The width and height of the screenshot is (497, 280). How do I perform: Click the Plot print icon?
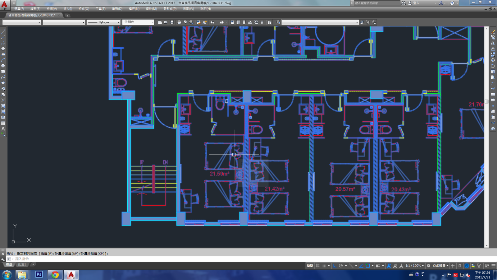pyautogui.click(x=179, y=22)
